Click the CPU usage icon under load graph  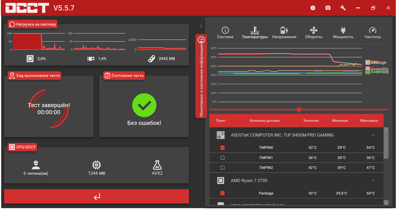(x=30, y=59)
